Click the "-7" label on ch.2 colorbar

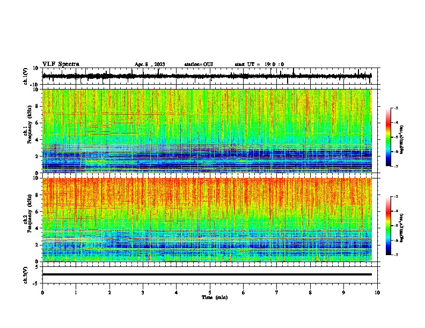(396, 255)
